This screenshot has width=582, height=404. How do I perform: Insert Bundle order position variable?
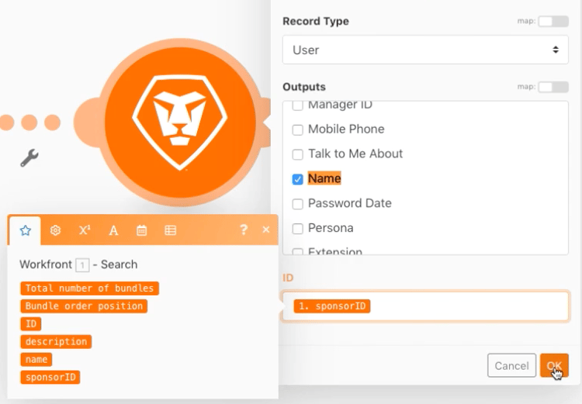84,306
